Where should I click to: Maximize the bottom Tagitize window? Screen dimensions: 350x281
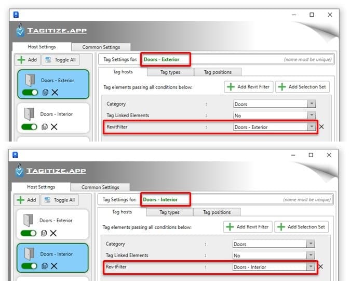tap(311, 155)
